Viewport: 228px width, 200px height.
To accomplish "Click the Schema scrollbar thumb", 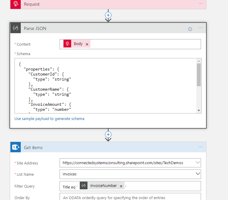I will (199, 75).
